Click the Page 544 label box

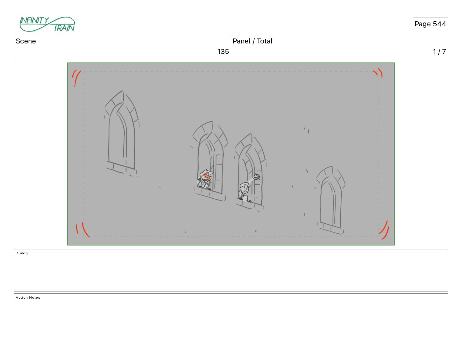coord(430,24)
